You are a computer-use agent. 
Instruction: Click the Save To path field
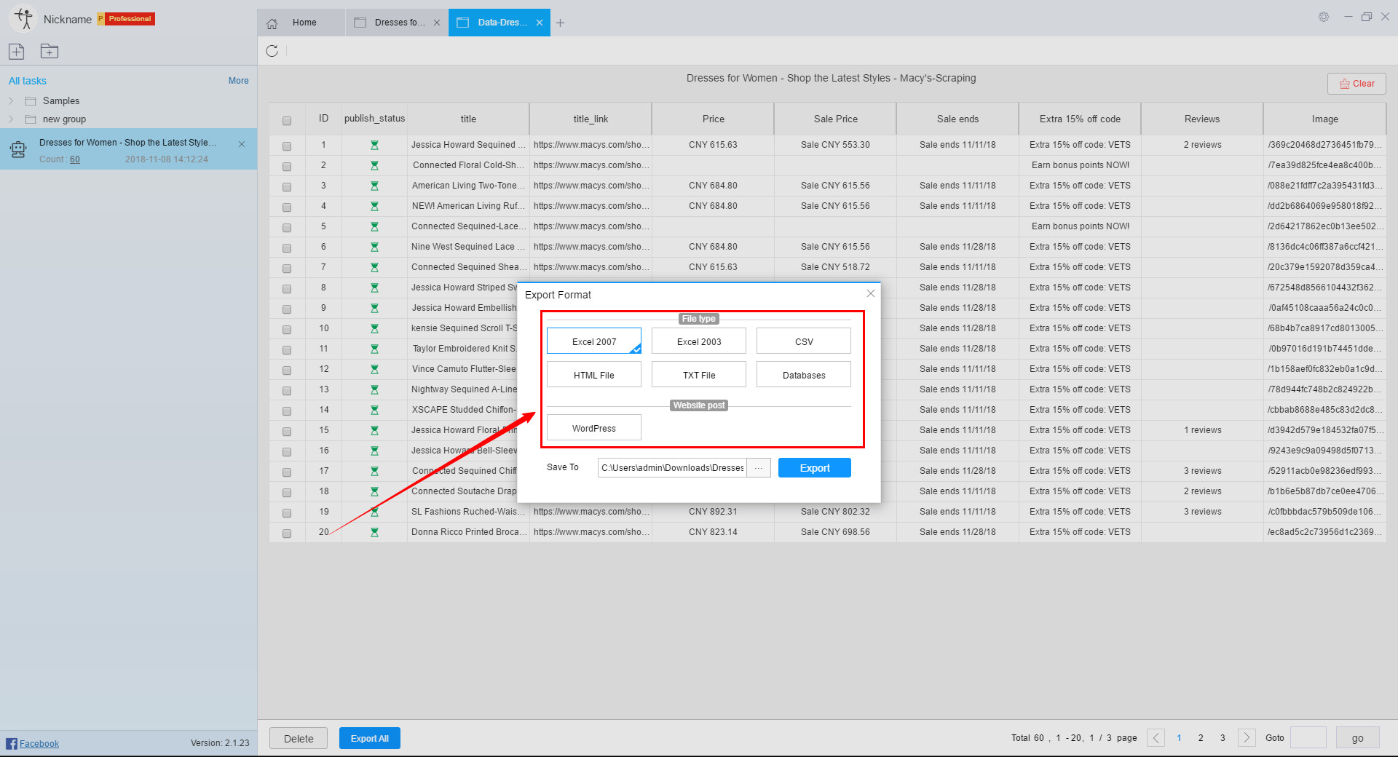pos(673,467)
